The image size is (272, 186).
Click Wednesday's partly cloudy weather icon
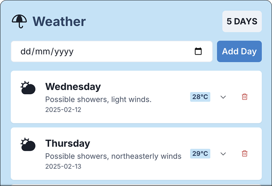[28, 88]
